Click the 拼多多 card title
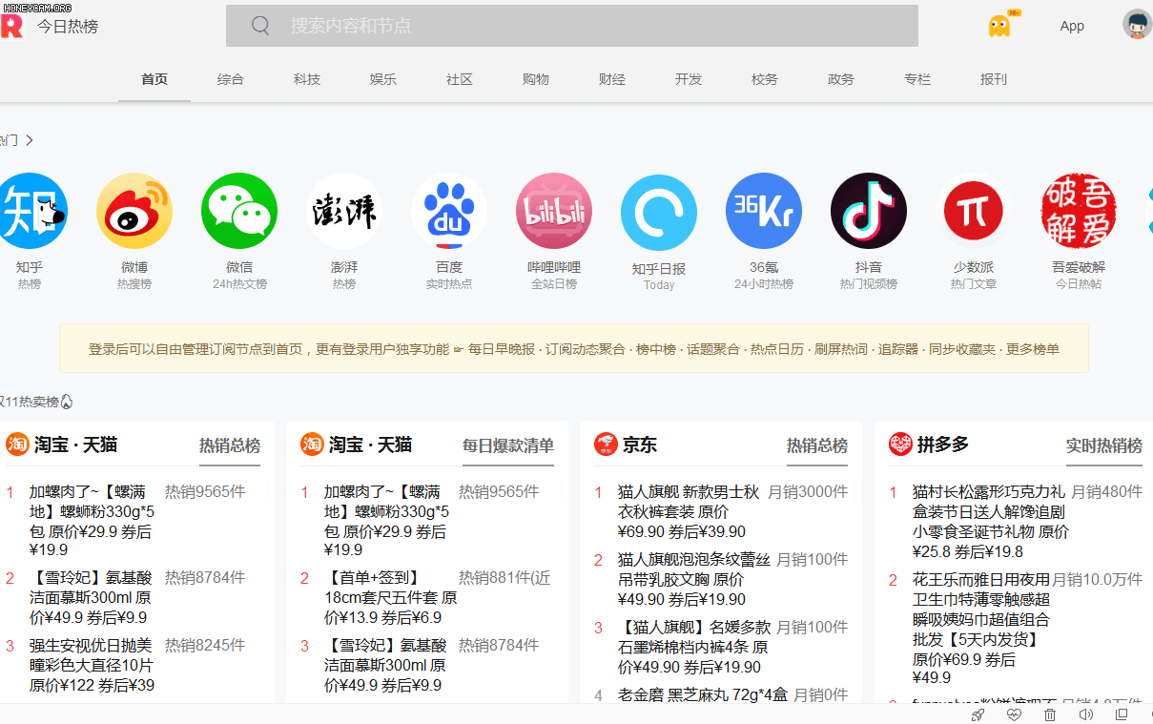Screen dimensions: 1153x724 point(943,445)
